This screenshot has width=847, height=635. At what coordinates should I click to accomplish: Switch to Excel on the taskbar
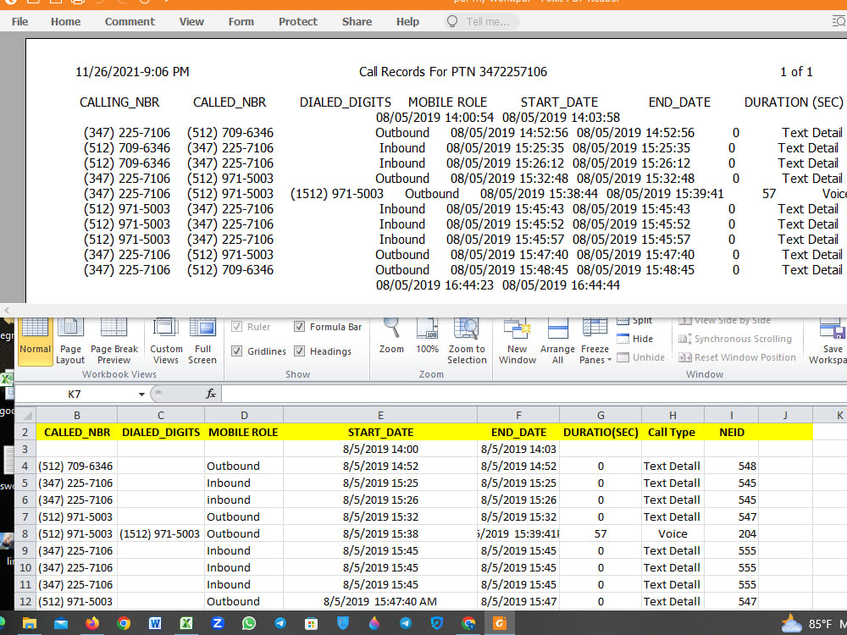click(186, 623)
